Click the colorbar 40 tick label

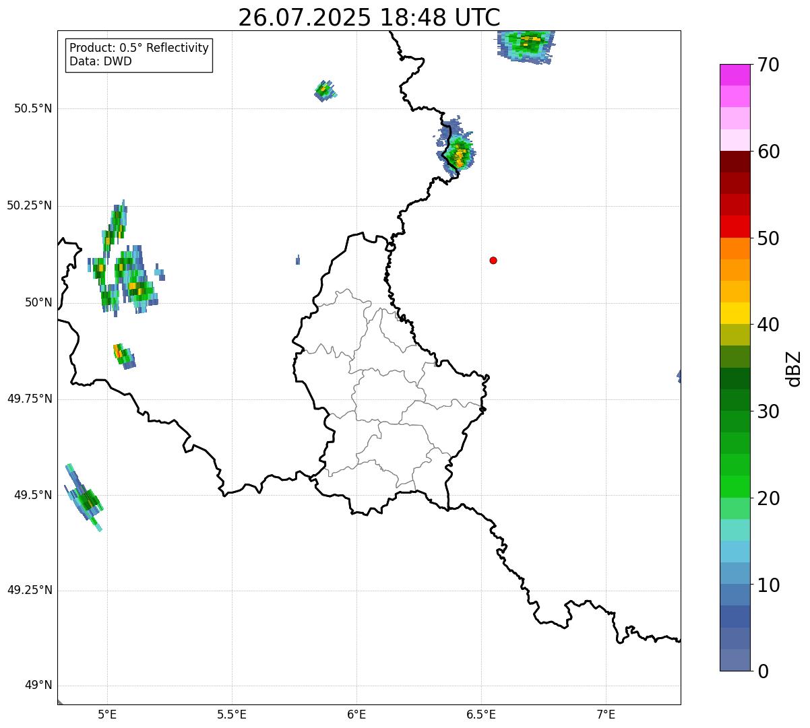(x=768, y=325)
